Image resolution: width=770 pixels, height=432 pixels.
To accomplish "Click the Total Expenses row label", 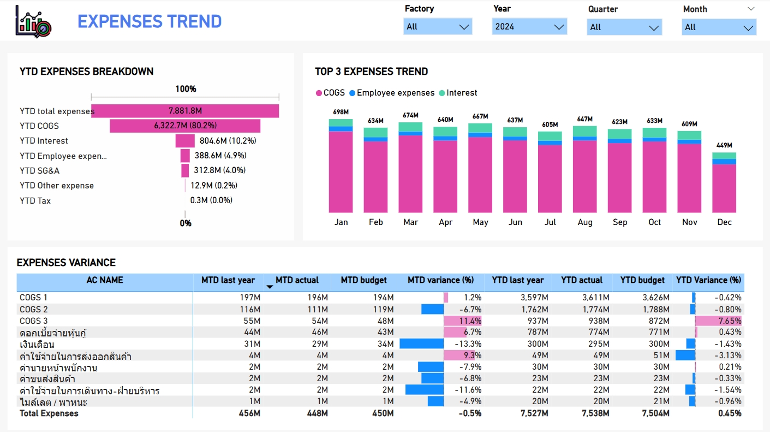I will [49, 413].
